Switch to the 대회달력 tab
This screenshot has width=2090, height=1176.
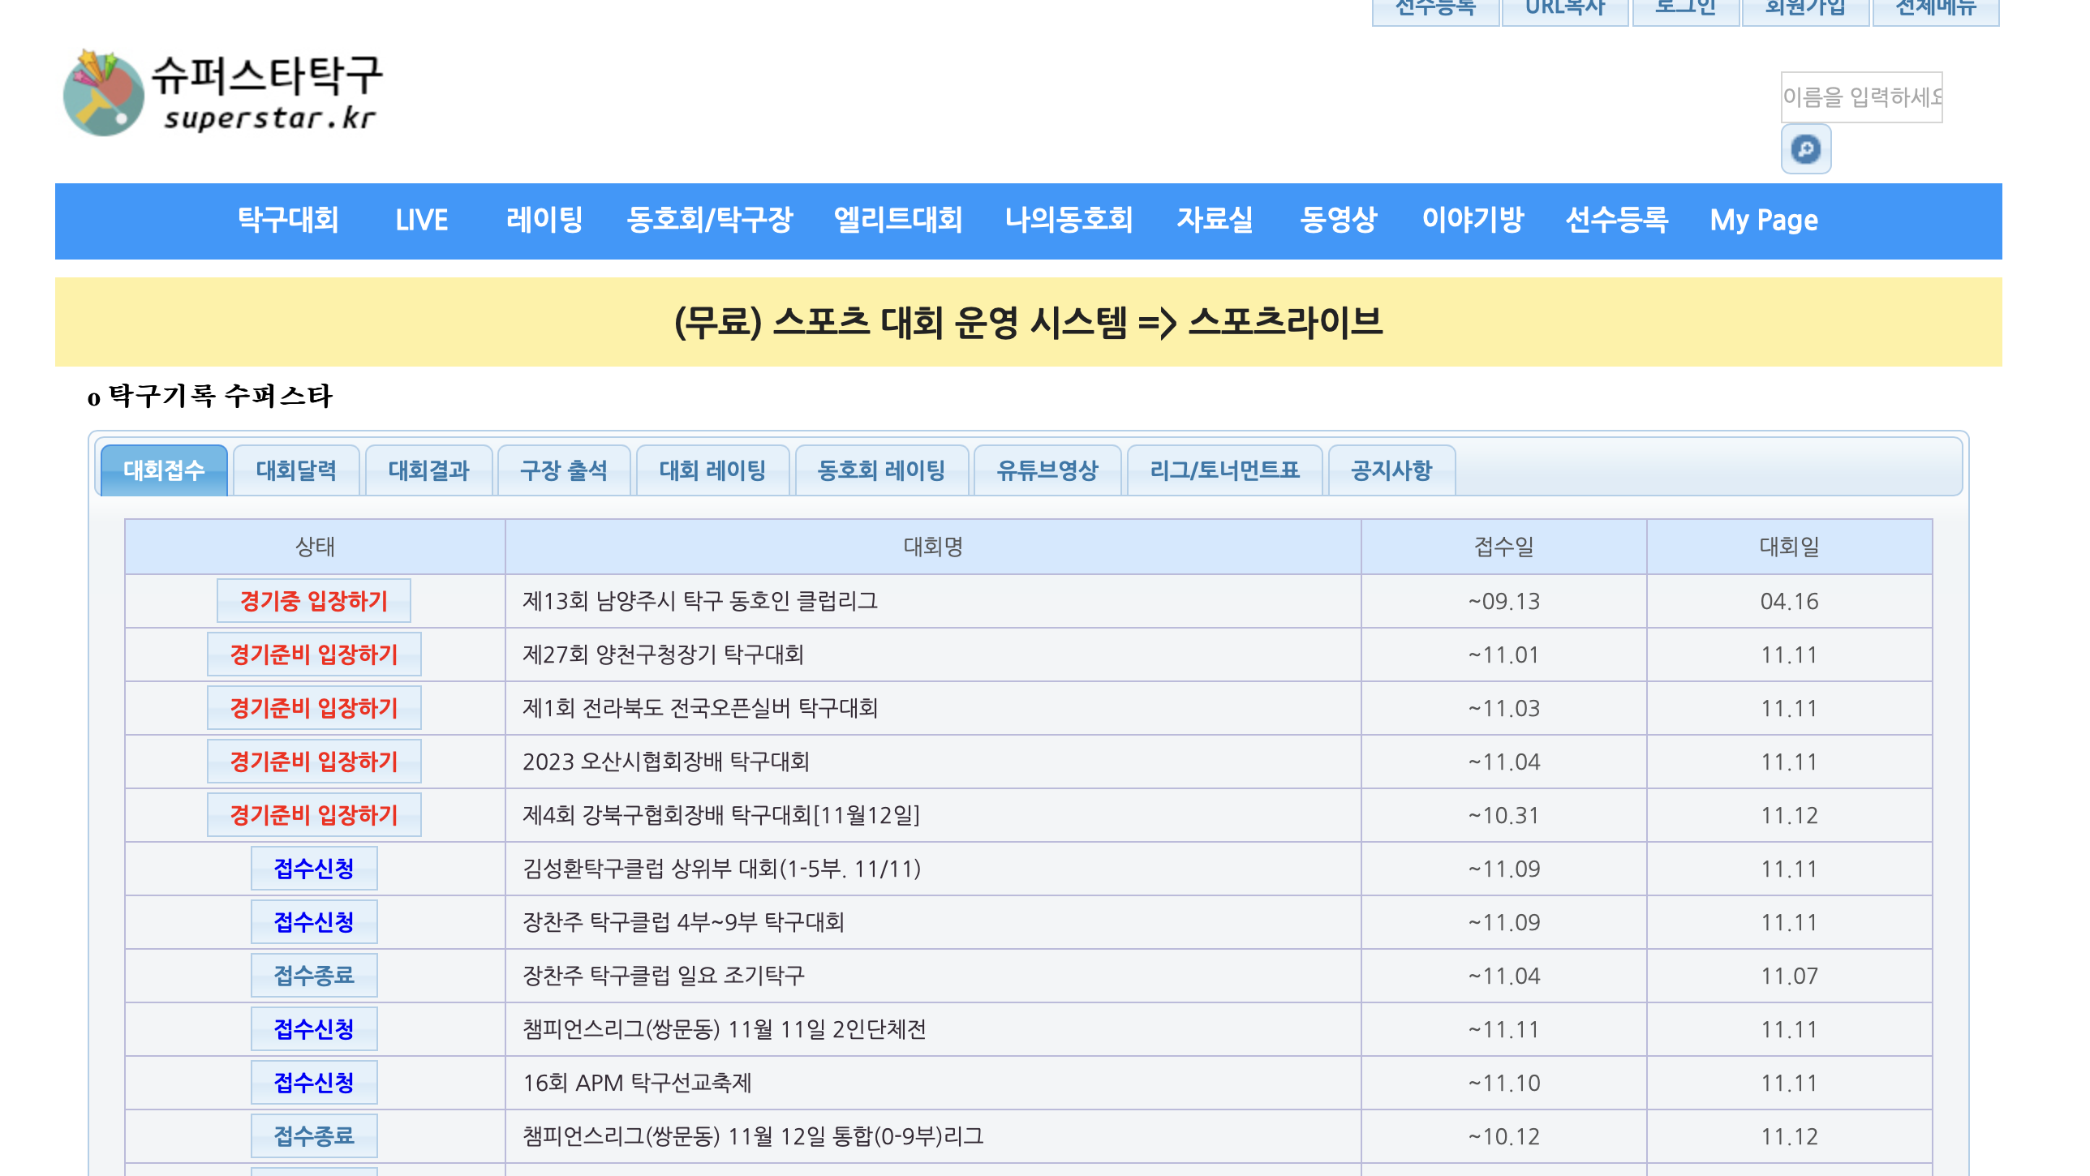tap(297, 470)
